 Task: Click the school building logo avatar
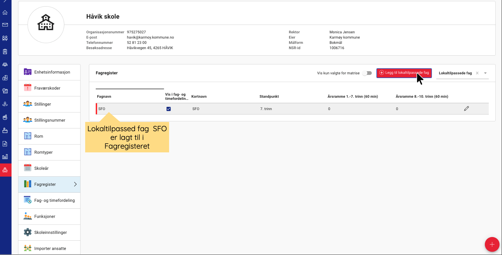point(46,25)
